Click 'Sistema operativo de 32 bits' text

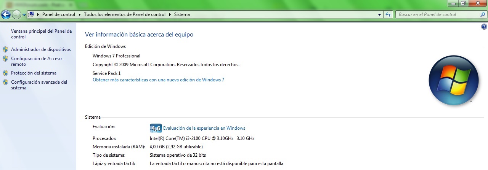click(178, 155)
